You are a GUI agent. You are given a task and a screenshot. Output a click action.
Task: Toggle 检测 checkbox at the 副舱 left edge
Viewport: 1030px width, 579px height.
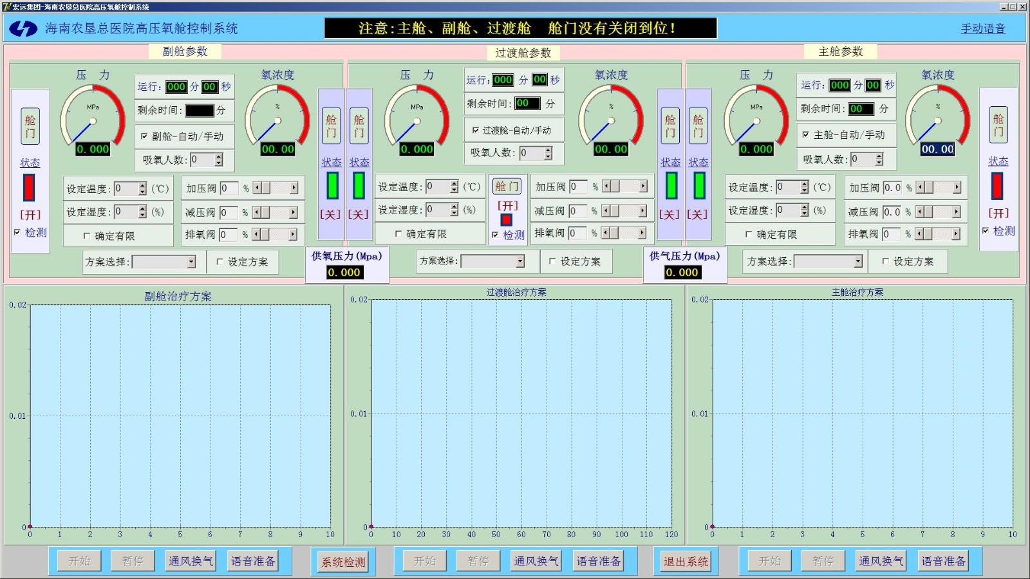click(17, 232)
